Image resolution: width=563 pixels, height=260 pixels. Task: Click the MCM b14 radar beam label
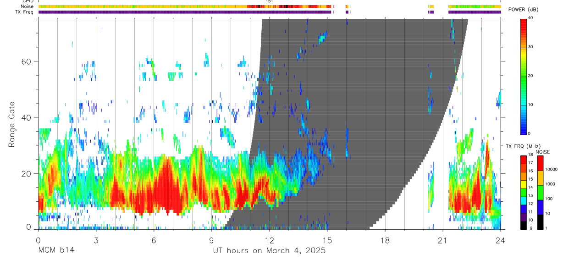[x=56, y=250]
